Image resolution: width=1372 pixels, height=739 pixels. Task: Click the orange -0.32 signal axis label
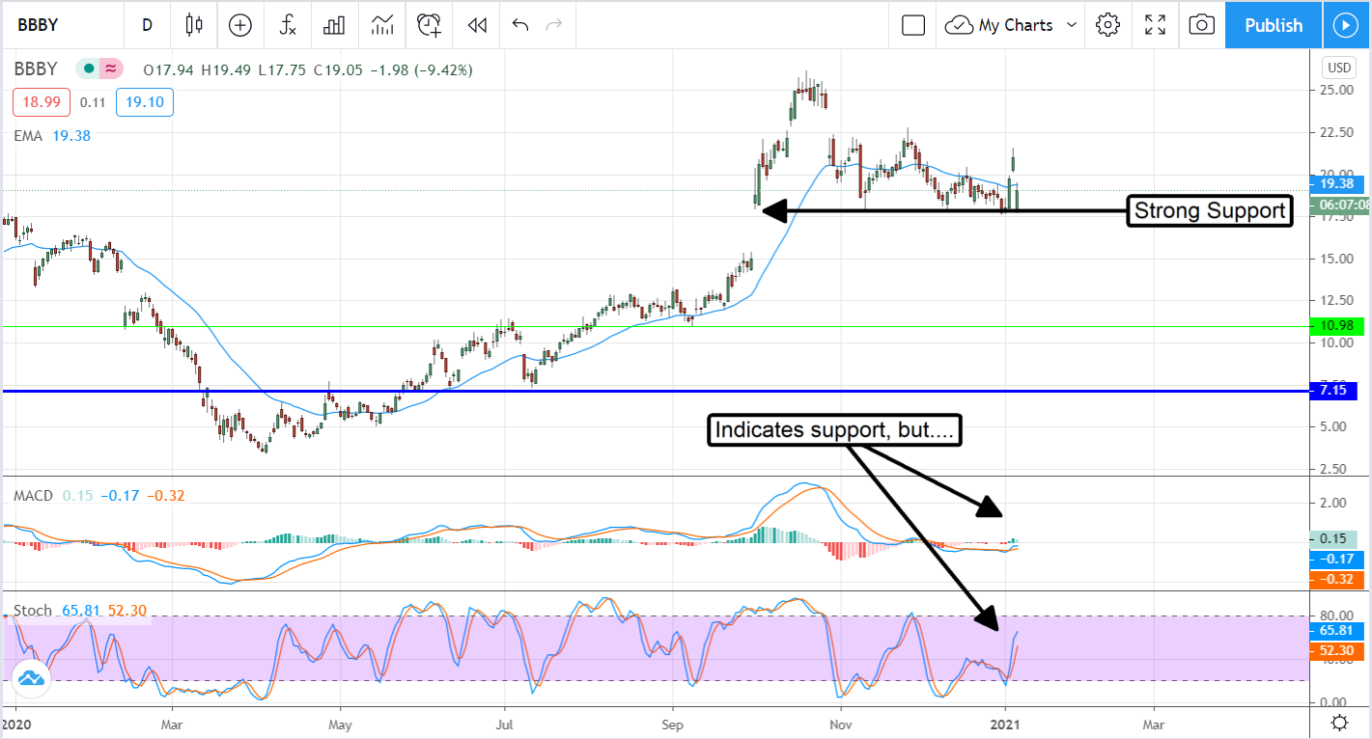point(1337,579)
